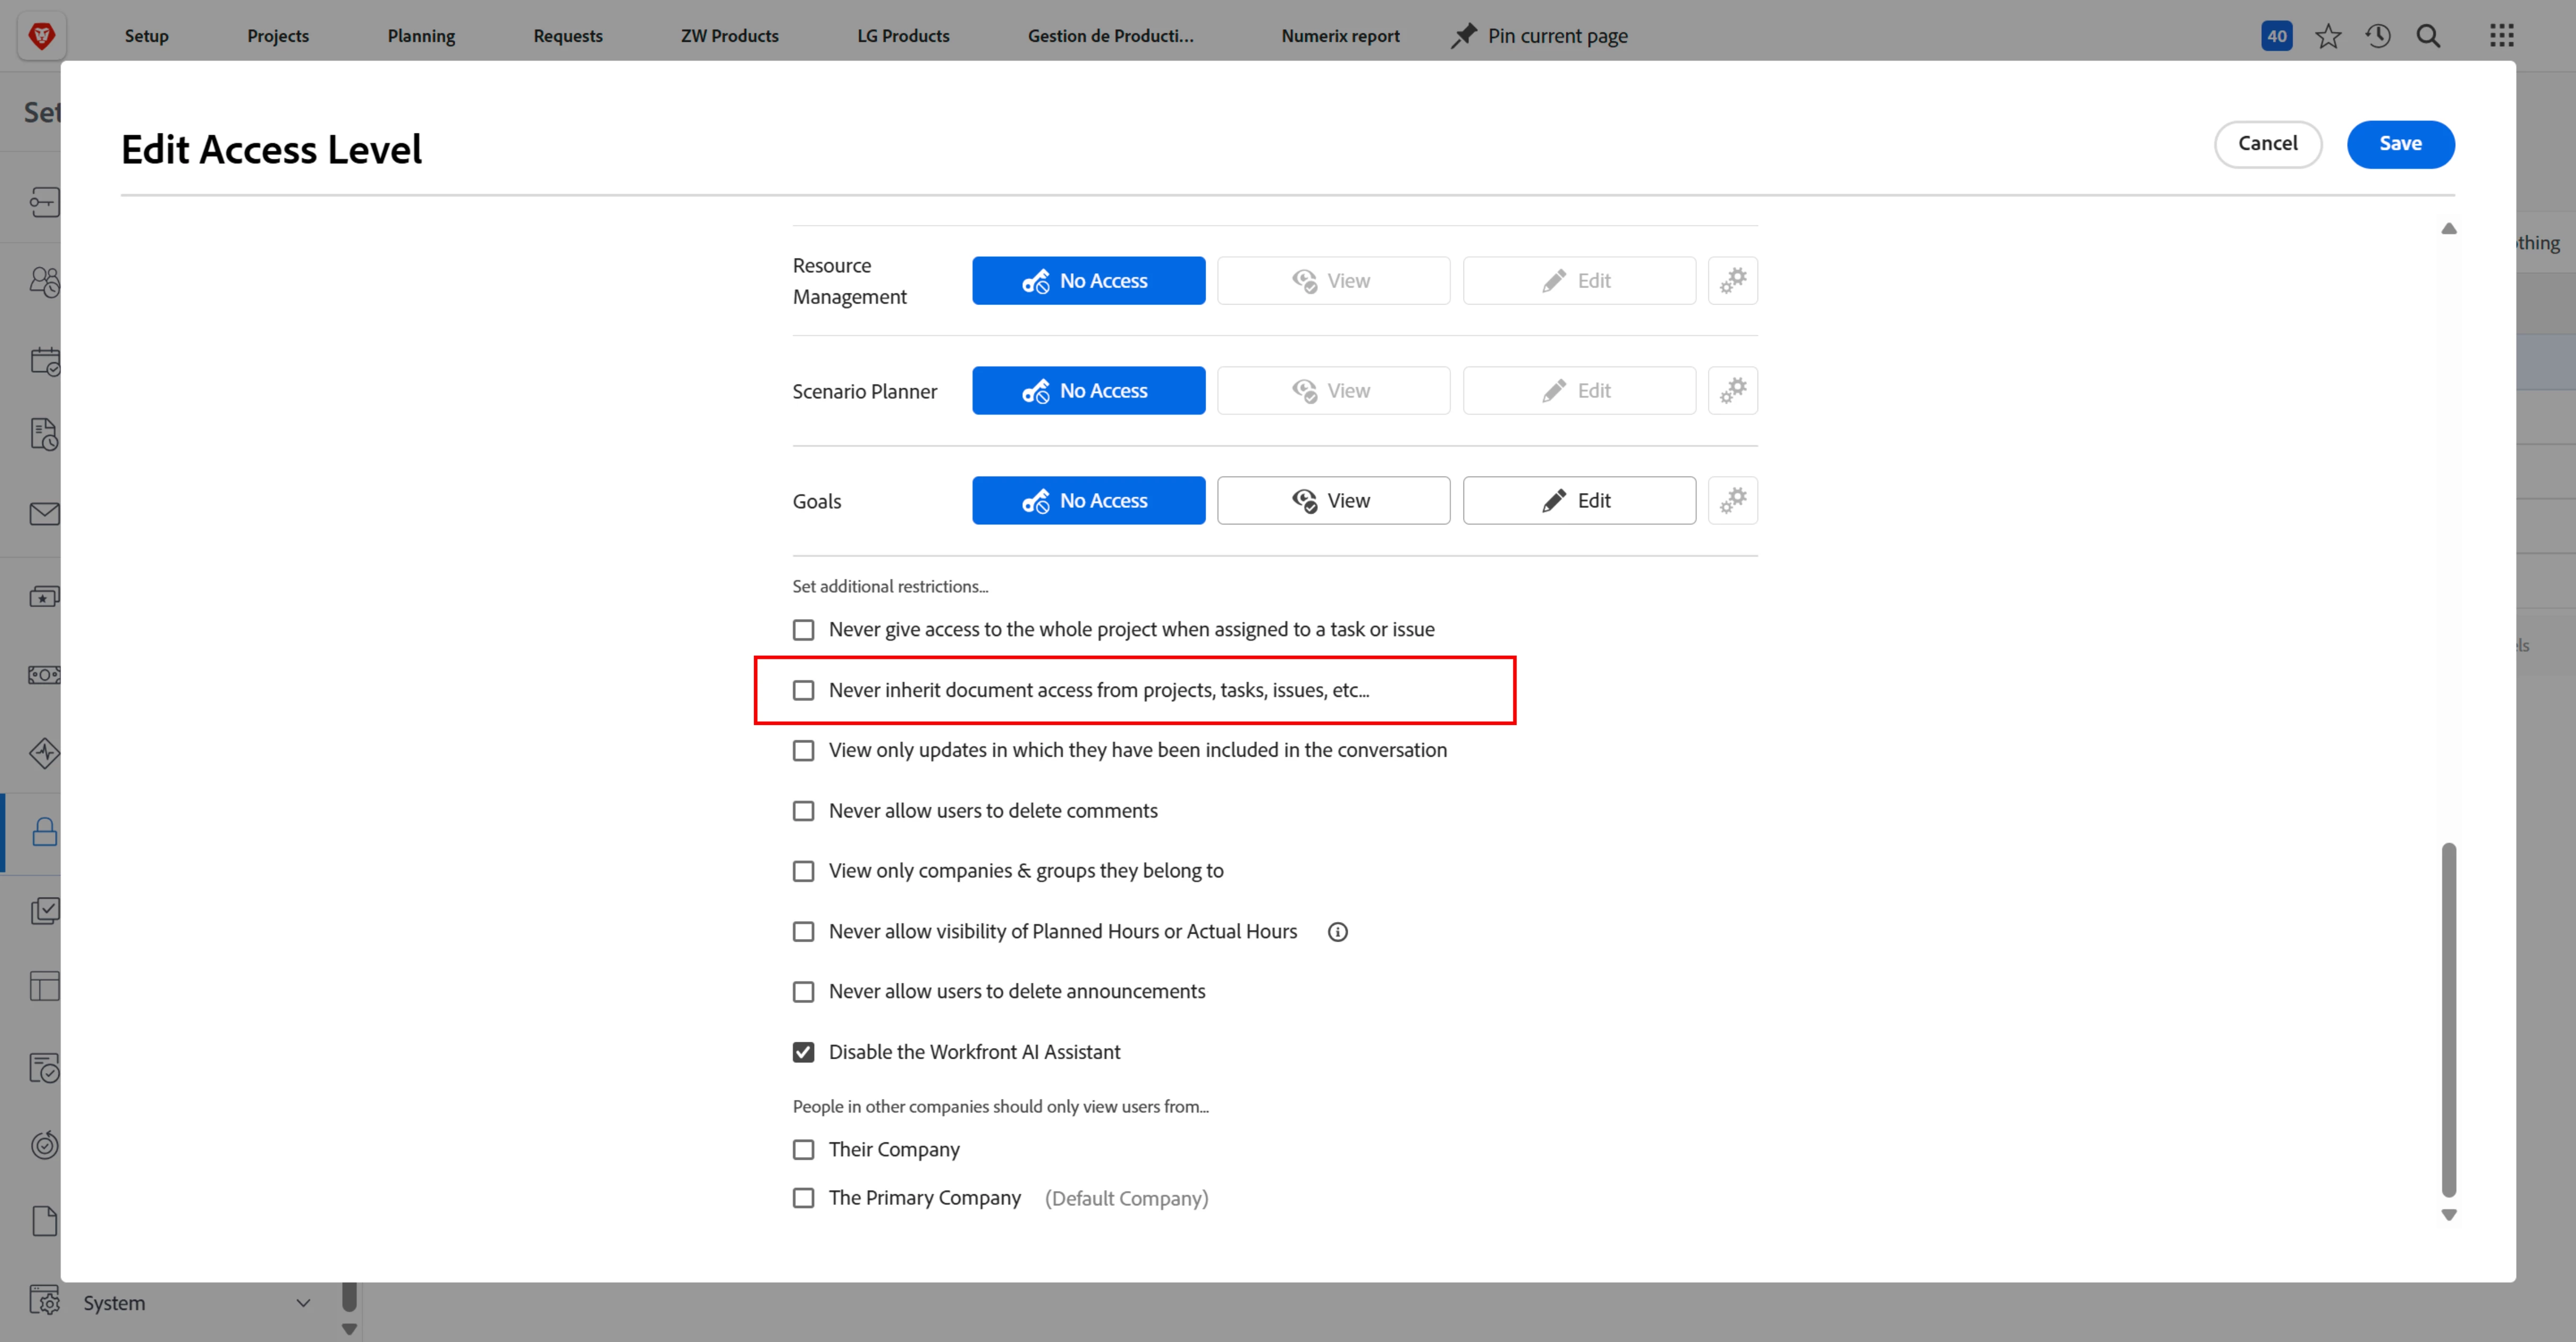The image size is (2576, 1342).
Task: Select View access for Goals
Action: click(x=1332, y=500)
